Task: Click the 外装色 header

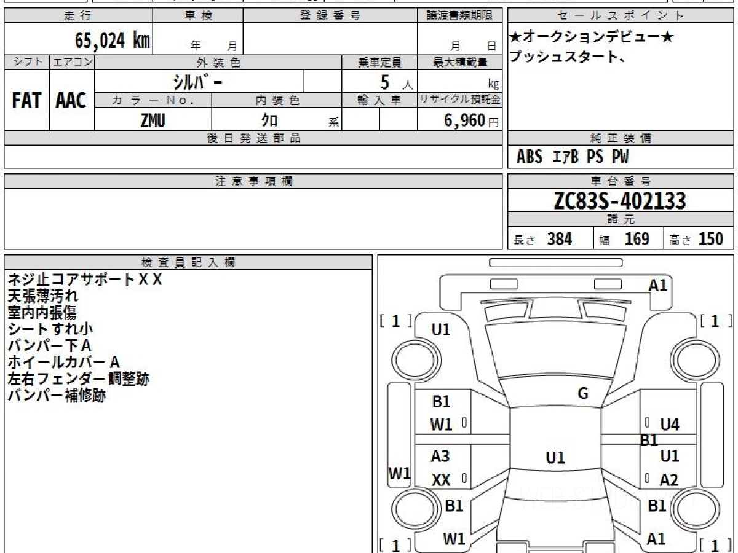Action: tap(218, 62)
